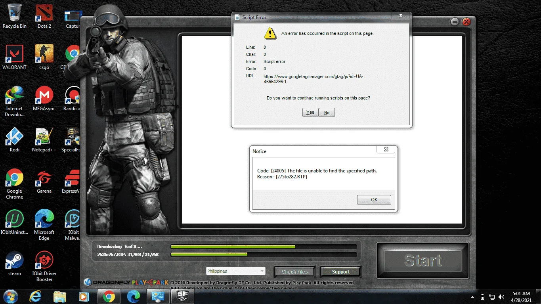
Task: Open the battery power tray icon
Action: 482,297
